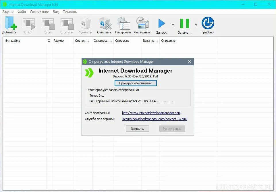Click the Дата по... column header

pos(150,41)
